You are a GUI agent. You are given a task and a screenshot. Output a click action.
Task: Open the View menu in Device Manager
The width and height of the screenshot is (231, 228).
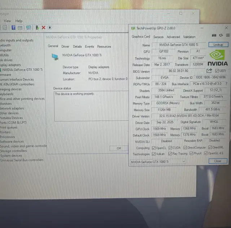click(x=7, y=21)
